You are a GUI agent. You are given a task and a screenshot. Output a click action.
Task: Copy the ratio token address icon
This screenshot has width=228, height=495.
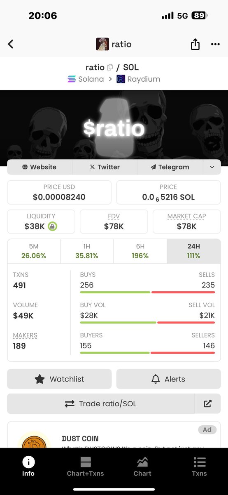pyautogui.click(x=110, y=67)
